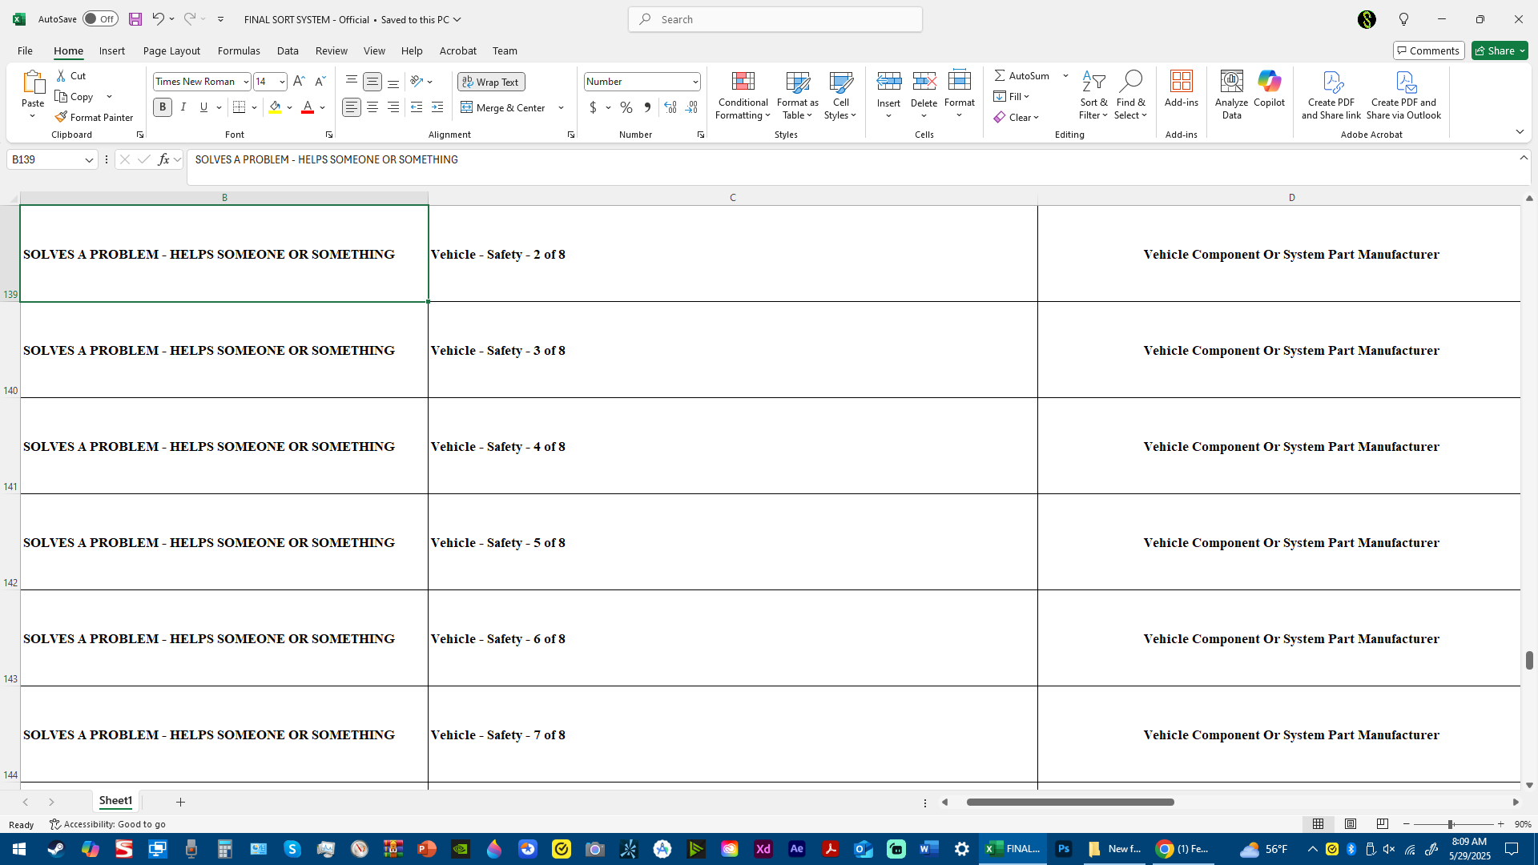
Task: Open the Comments pane
Action: [1428, 50]
